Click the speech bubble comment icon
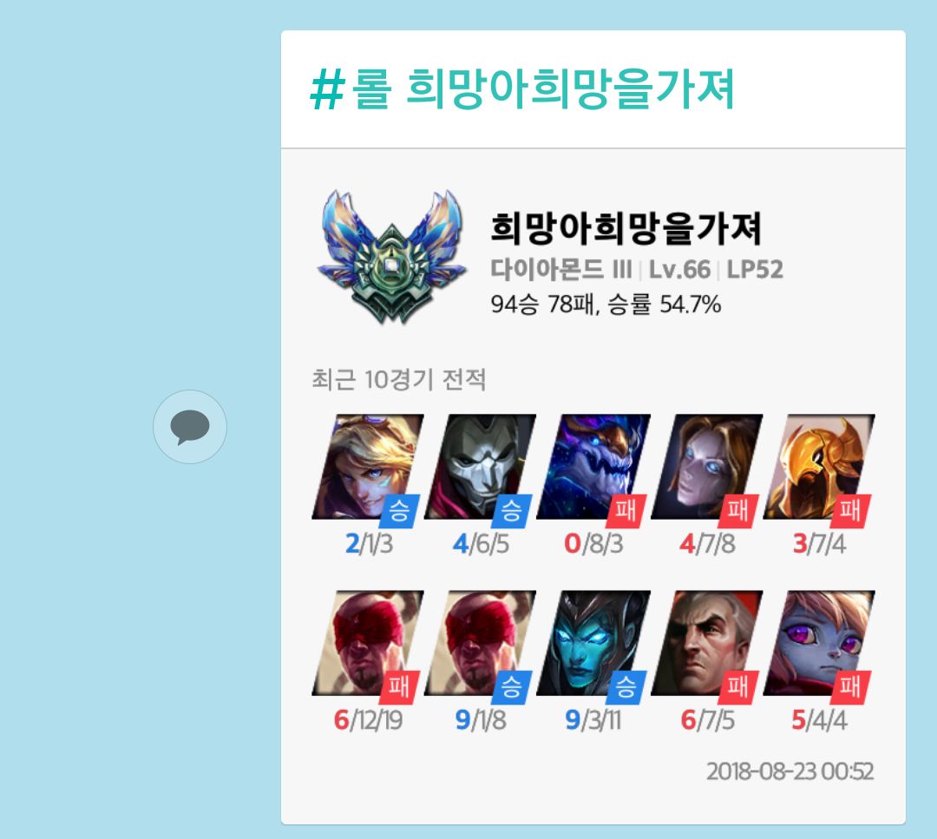This screenshot has width=937, height=839. (x=190, y=427)
